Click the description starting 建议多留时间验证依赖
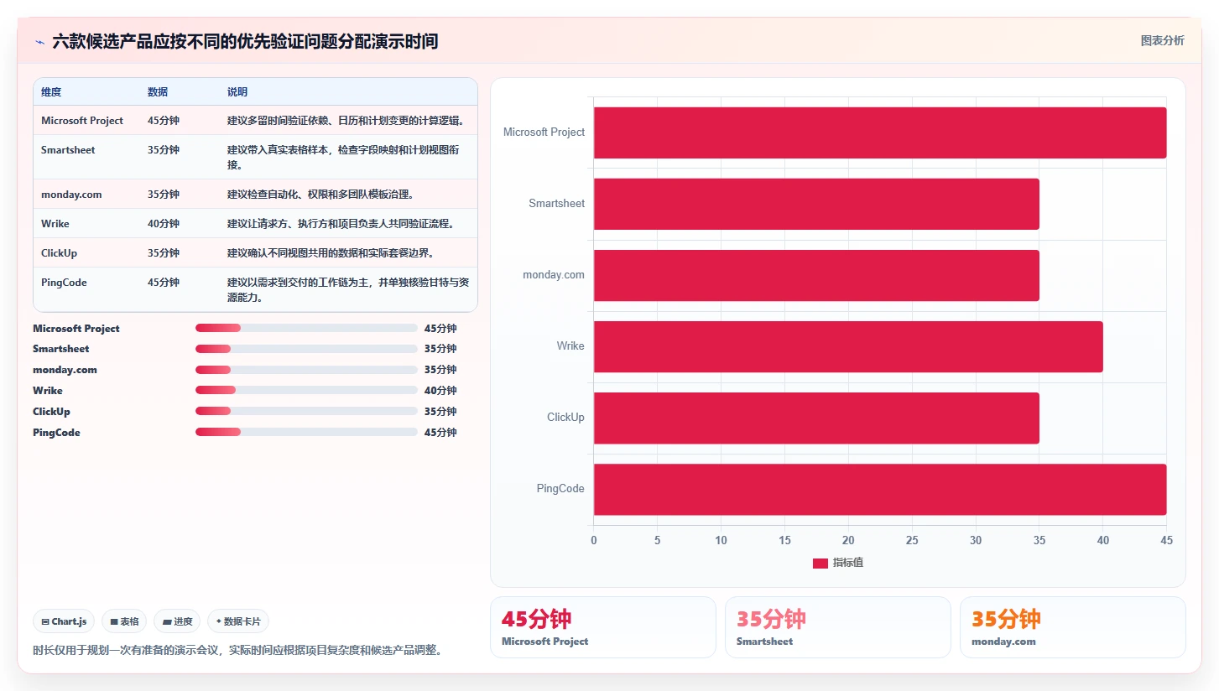Screen dimensions: 1219x691 346,121
